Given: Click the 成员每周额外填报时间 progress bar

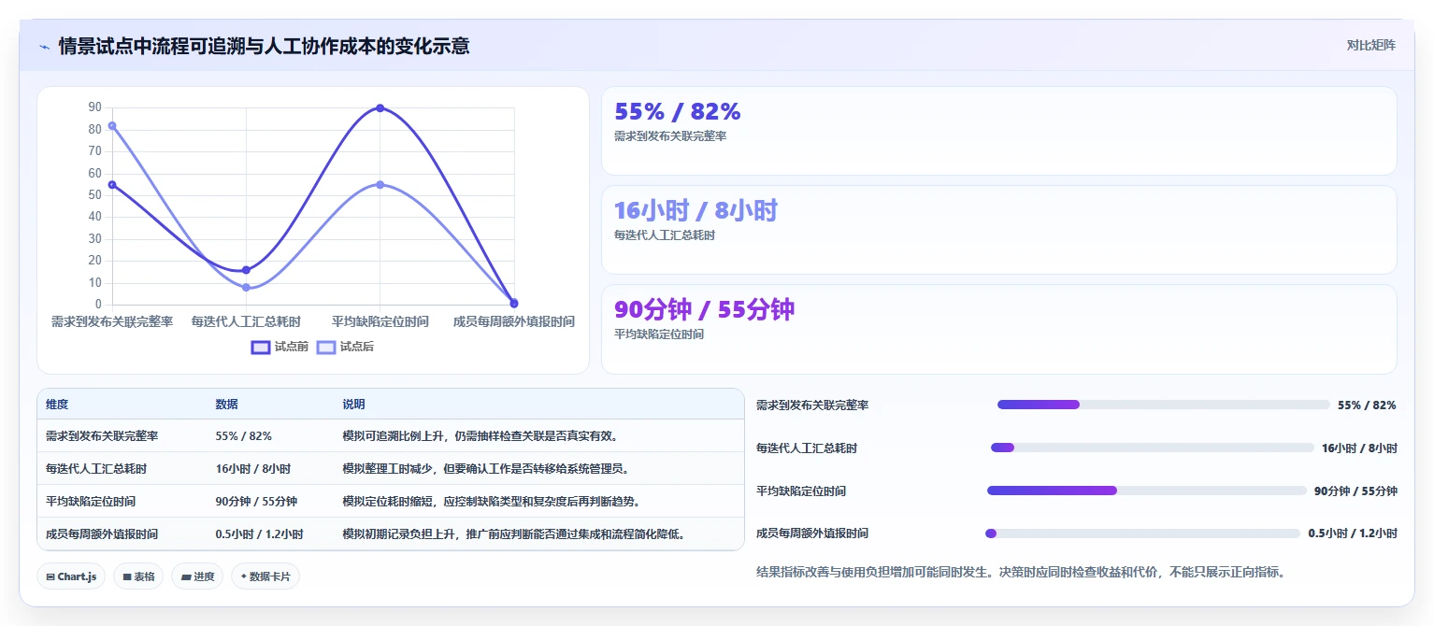Looking at the screenshot, I should pyautogui.click(x=1142, y=534).
